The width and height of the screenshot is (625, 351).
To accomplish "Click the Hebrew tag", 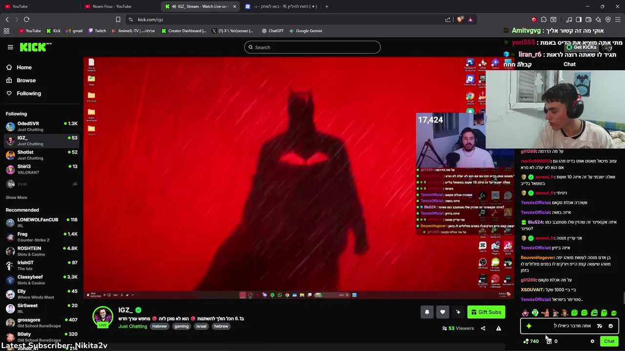I will [x=160, y=326].
